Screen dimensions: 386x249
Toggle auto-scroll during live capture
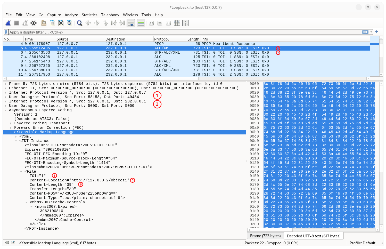131,23
